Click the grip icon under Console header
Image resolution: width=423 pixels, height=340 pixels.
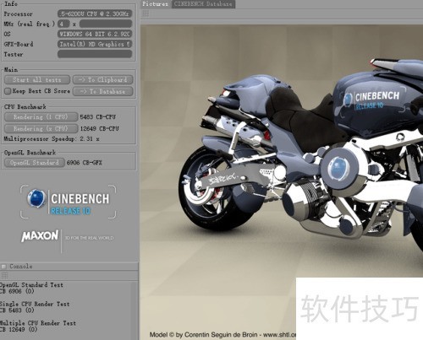(4, 275)
